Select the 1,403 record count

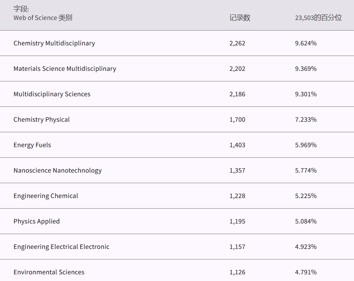click(x=237, y=145)
